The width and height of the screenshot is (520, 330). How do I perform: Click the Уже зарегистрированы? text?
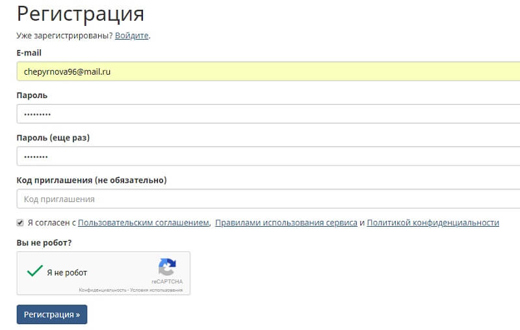pyautogui.click(x=64, y=36)
